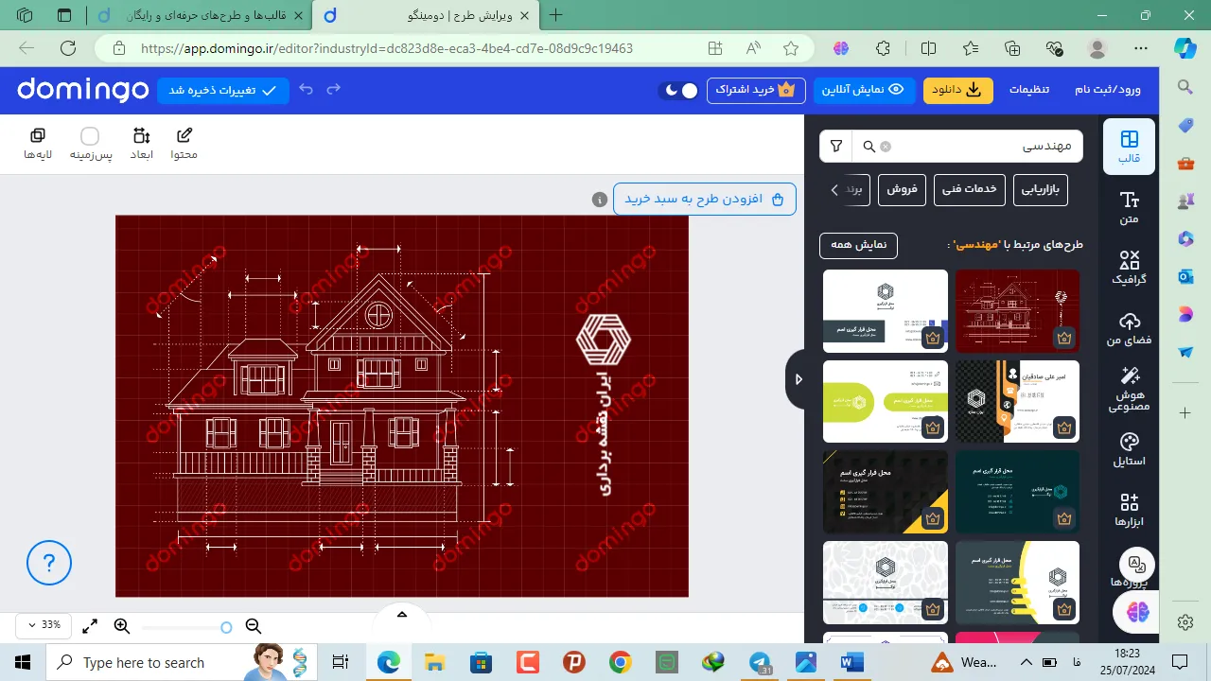Open new browser tab with plus

556,15
